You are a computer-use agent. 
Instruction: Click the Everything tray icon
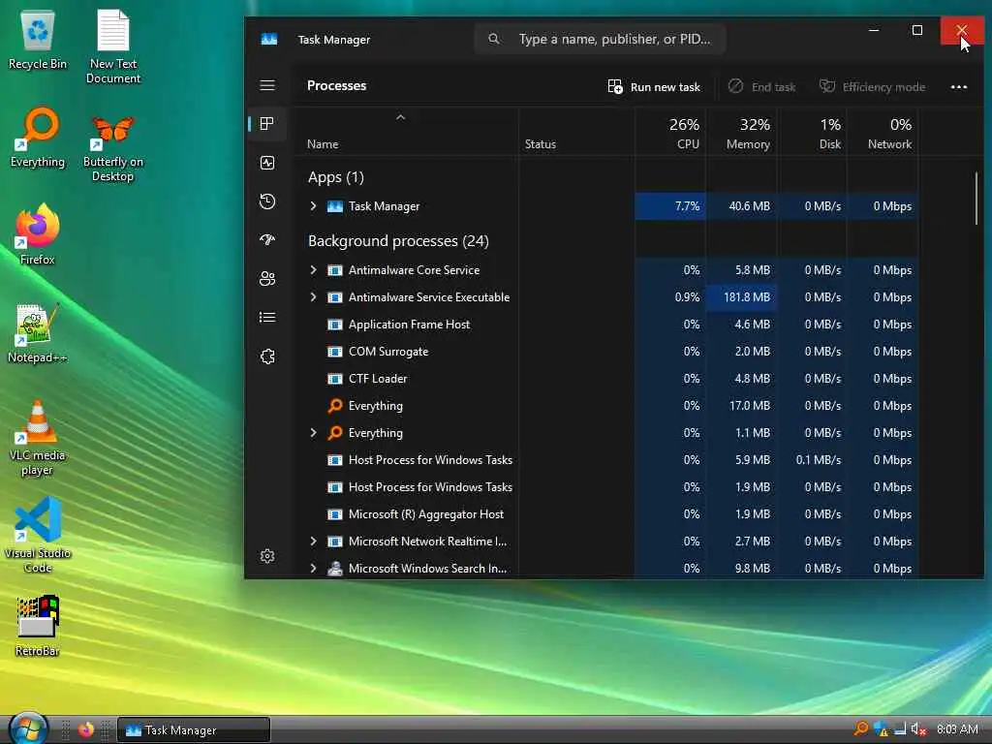860,728
